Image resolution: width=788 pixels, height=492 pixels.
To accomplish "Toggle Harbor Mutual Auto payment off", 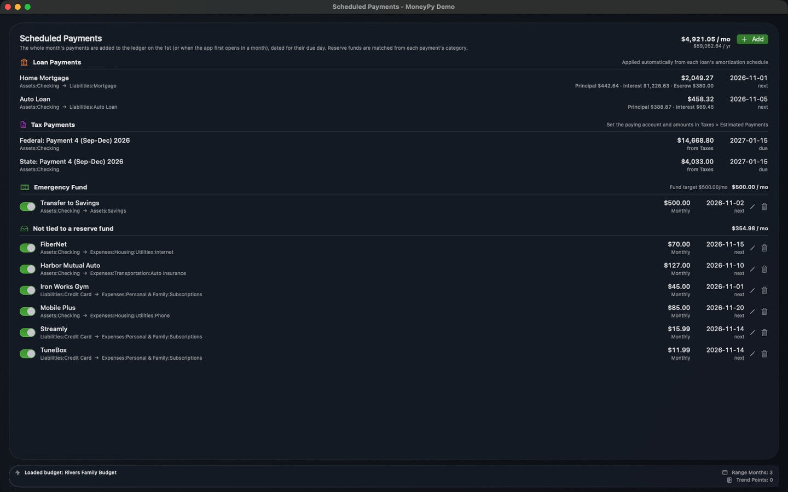I will pyautogui.click(x=27, y=269).
